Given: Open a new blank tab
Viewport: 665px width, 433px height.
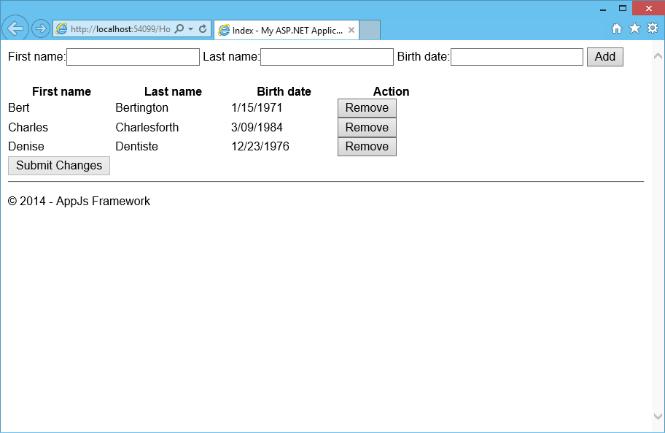Looking at the screenshot, I should pyautogui.click(x=370, y=30).
